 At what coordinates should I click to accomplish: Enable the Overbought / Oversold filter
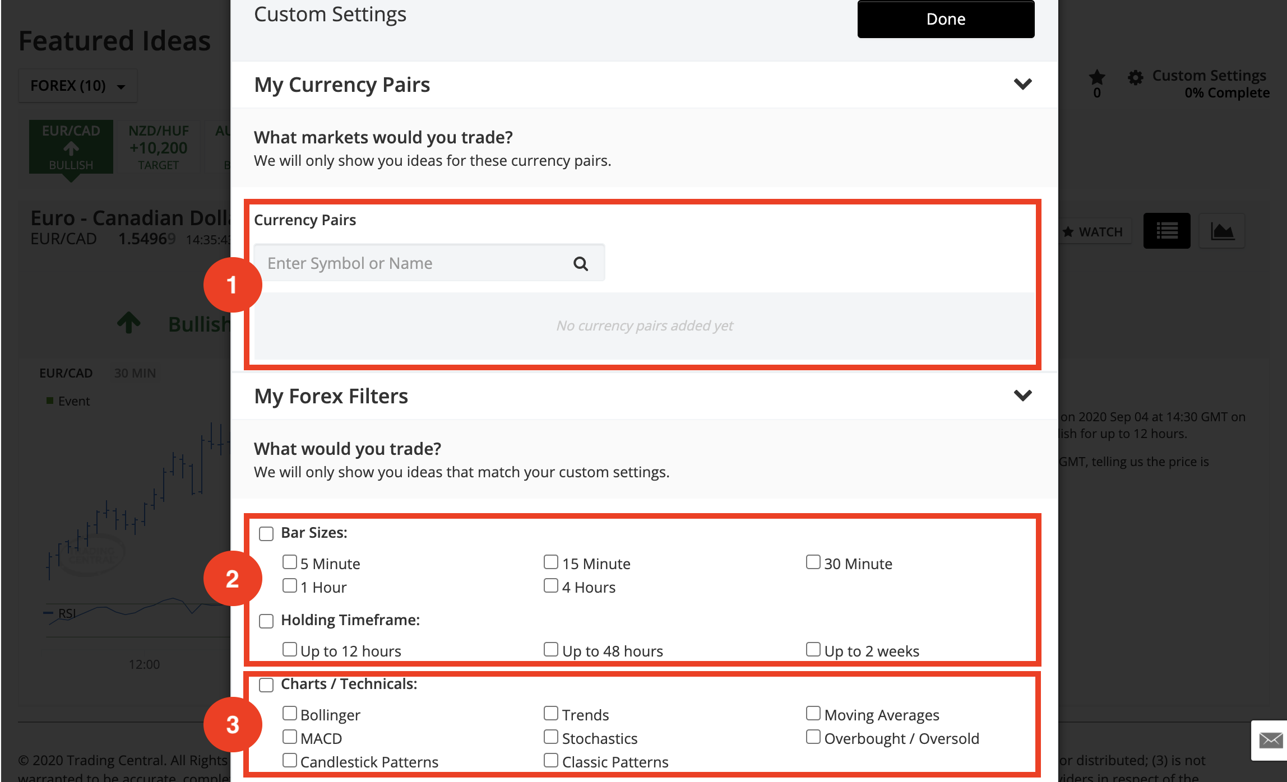point(813,737)
